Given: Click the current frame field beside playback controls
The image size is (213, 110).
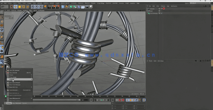Looking at the screenshot, I should pos(85,100).
